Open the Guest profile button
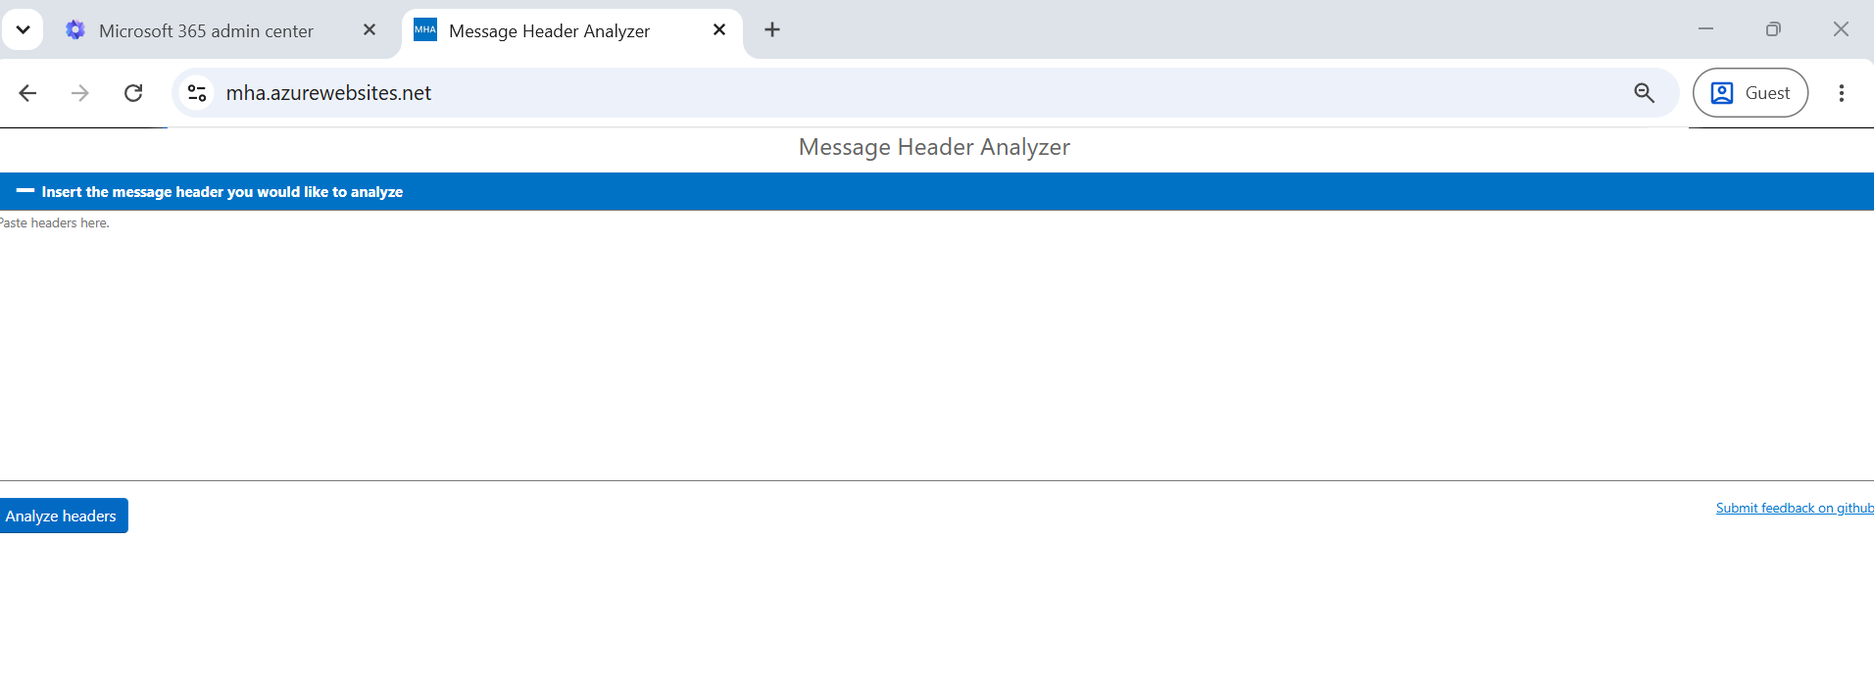Viewport: 1874px width, 688px height. coord(1751,93)
